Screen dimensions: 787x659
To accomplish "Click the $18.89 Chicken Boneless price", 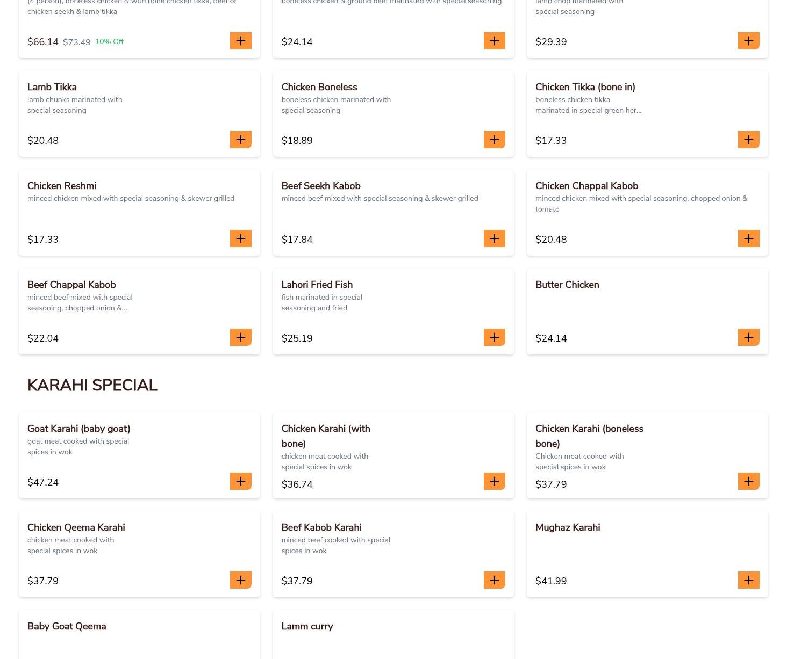I will 297,141.
